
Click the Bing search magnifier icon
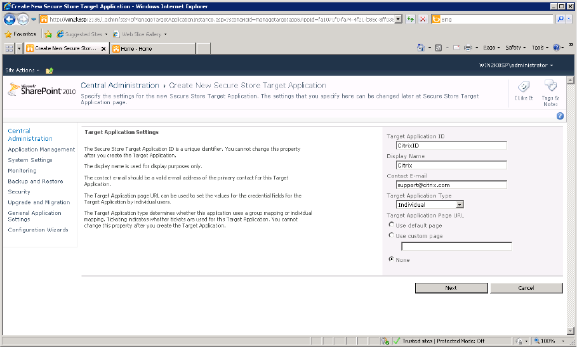(x=560, y=19)
